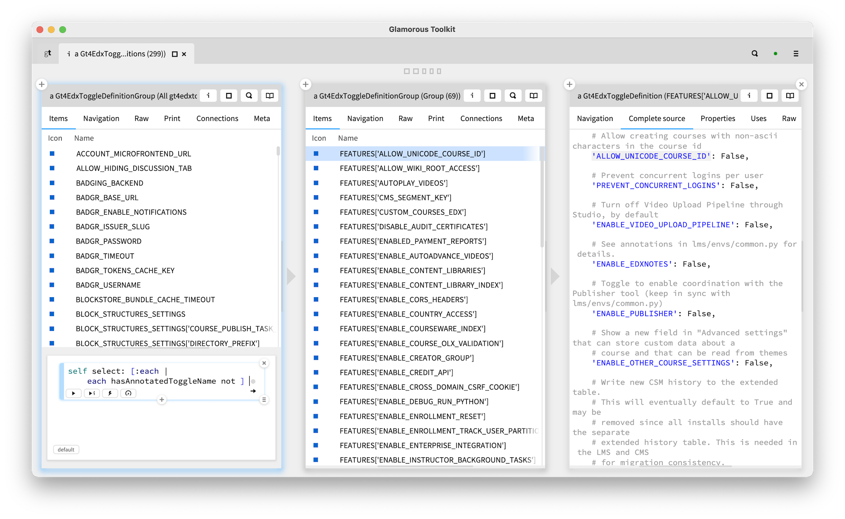The width and height of the screenshot is (845, 519).
Task: Select FEATURES['ENABLE_CREDIT_API'] row
Action: pos(423,372)
